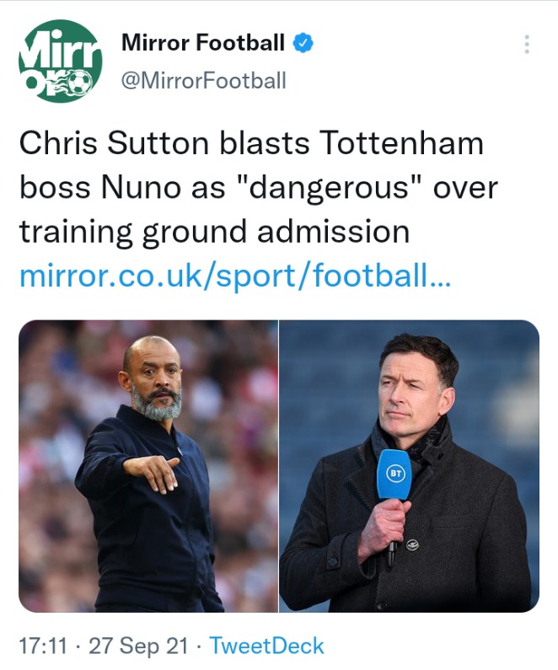Follow the mirror.co.uk/sport/football article link
The width and height of the screenshot is (558, 670).
pyautogui.click(x=235, y=276)
